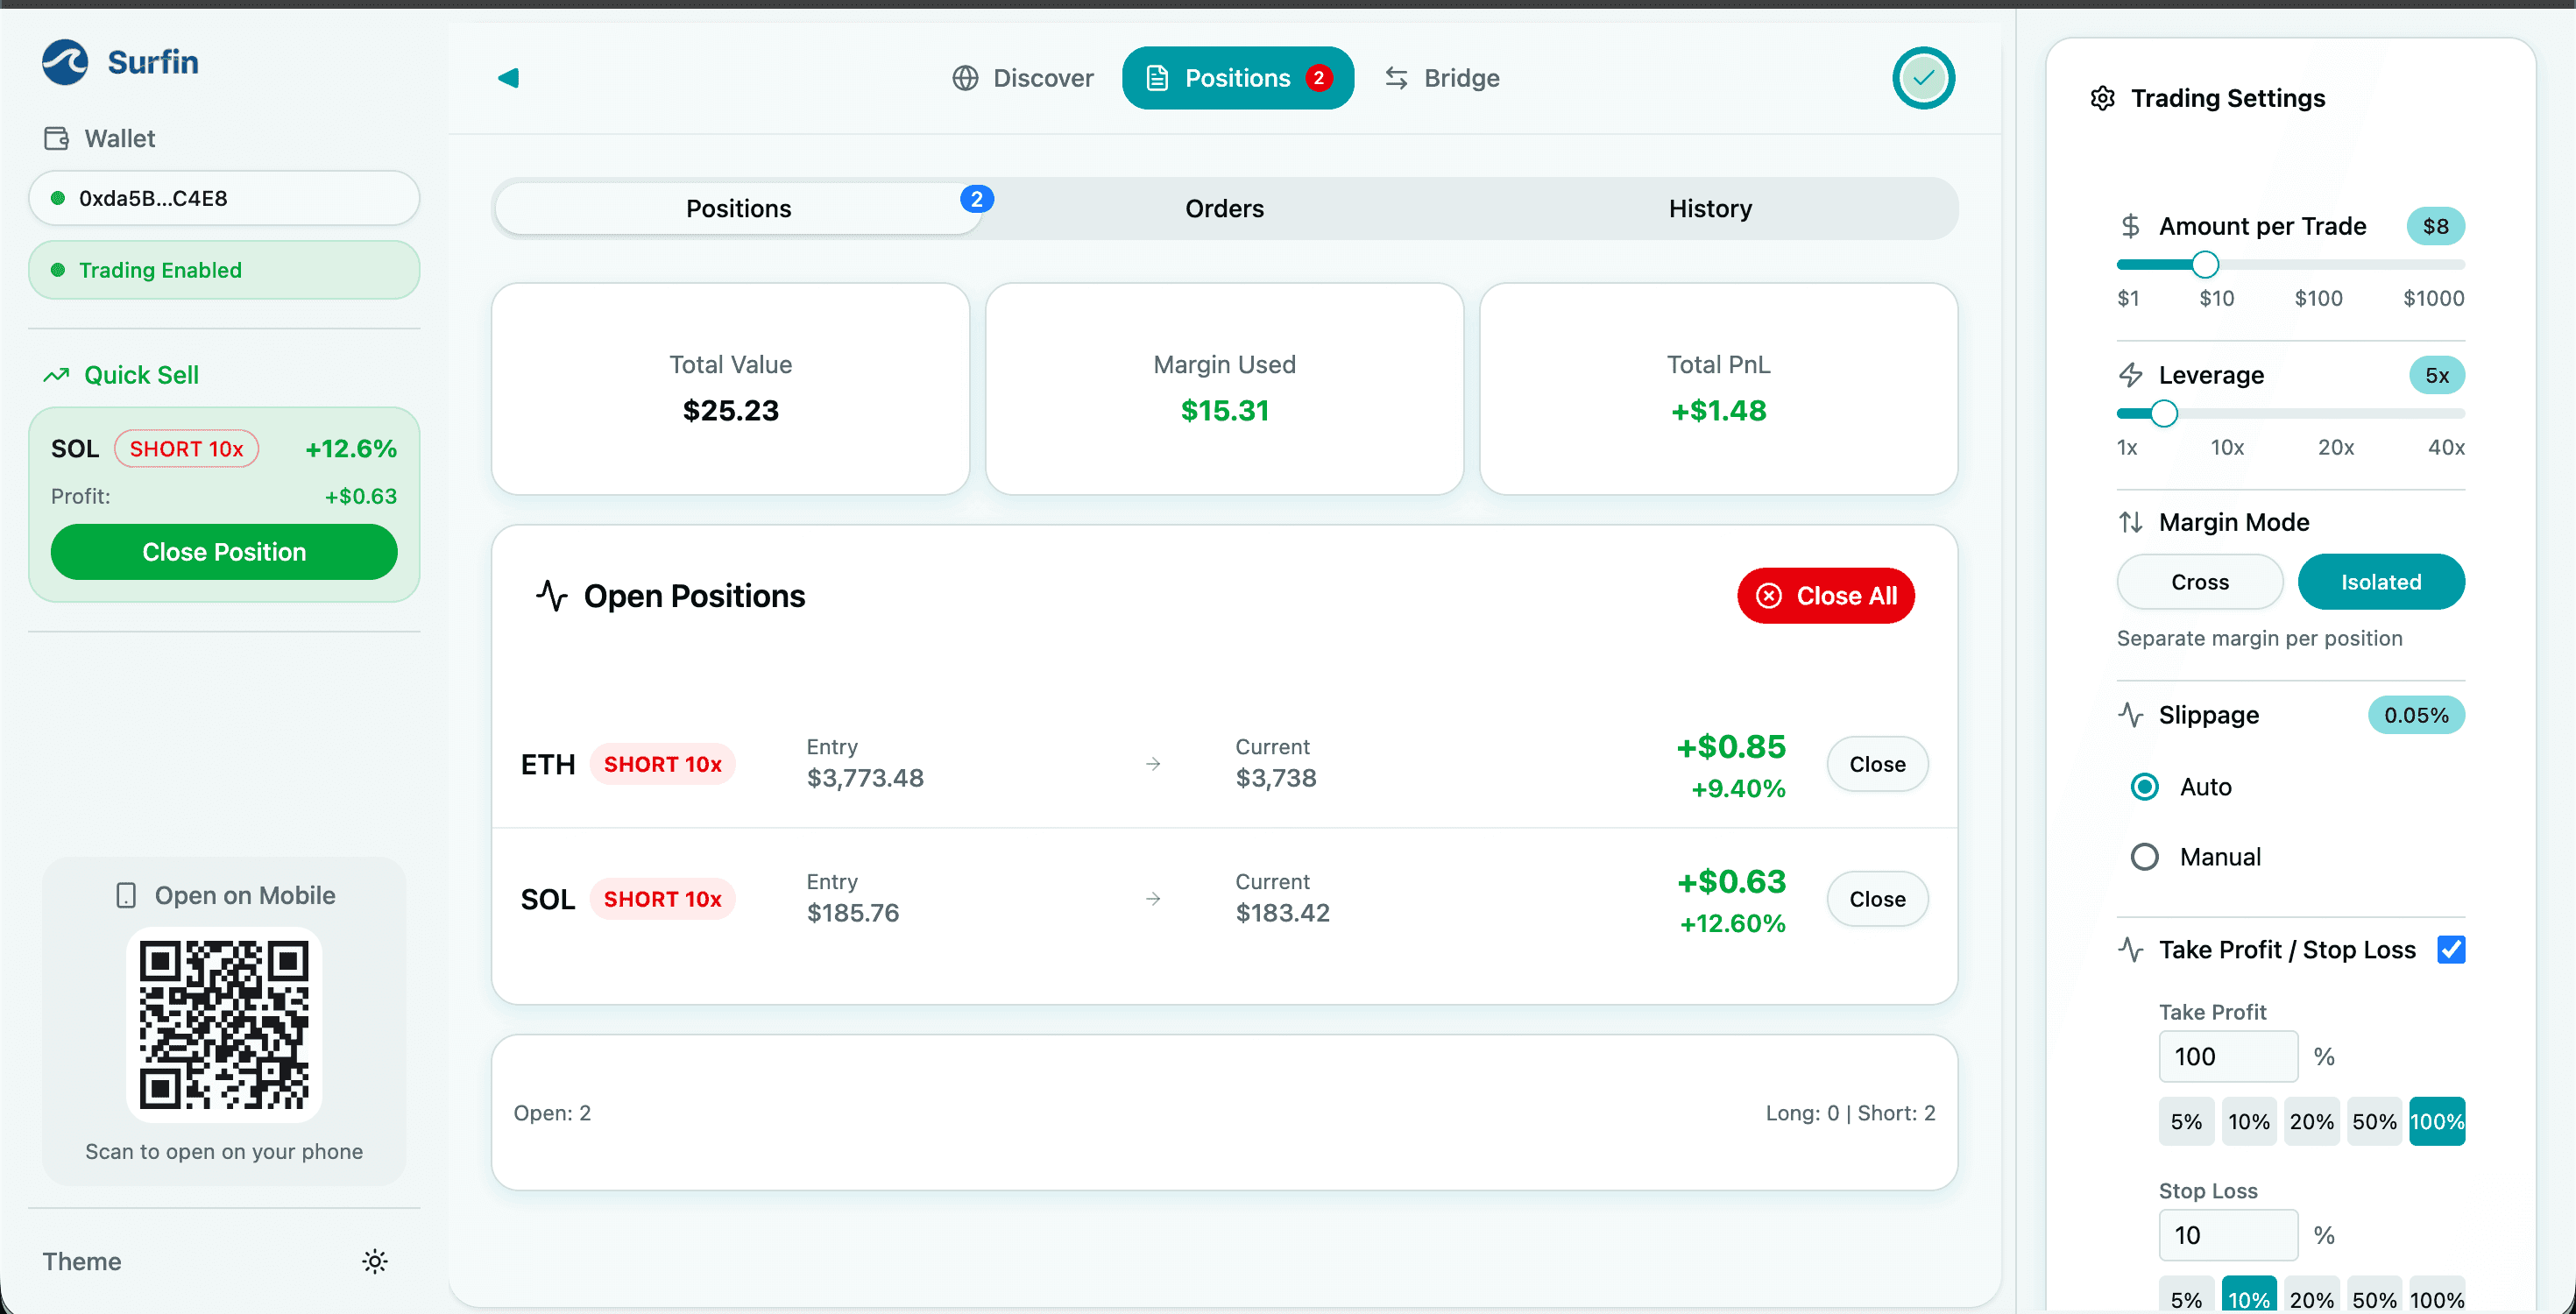Click the Slippage waveform icon
Screen dimensions: 2576x1314
(x=2131, y=714)
